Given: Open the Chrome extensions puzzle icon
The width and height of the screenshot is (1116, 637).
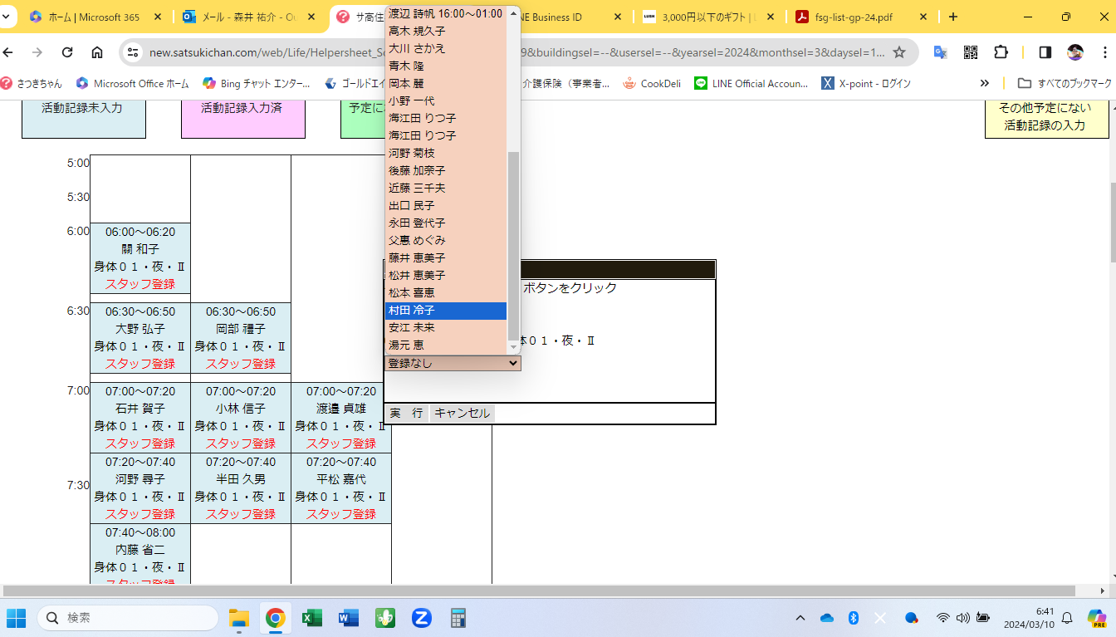Looking at the screenshot, I should 1001,52.
